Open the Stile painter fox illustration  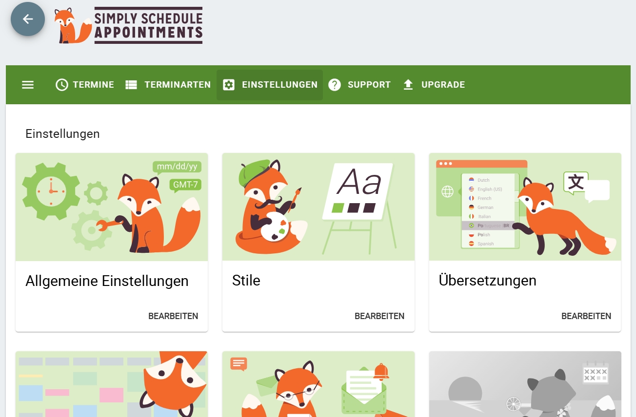click(318, 207)
